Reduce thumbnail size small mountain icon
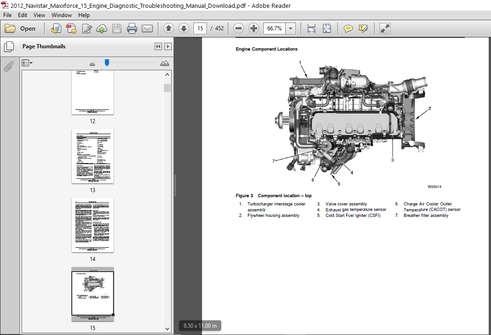 [92, 64]
